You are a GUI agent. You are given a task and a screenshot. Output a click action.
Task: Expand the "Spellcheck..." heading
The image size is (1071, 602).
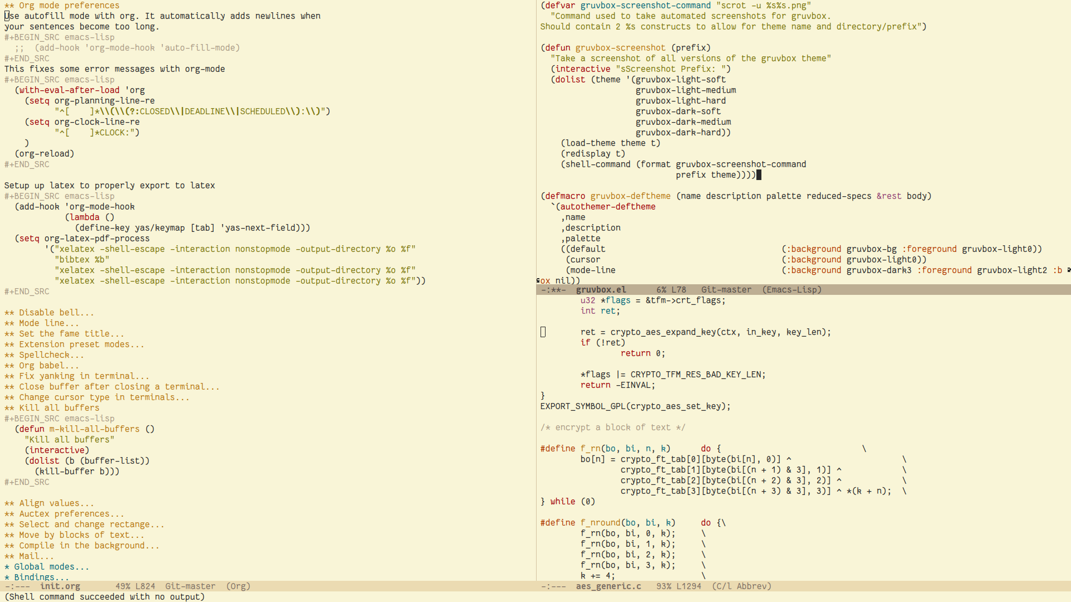pos(51,355)
